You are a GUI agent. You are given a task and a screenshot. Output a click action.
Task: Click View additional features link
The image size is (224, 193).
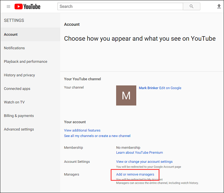tap(82, 130)
